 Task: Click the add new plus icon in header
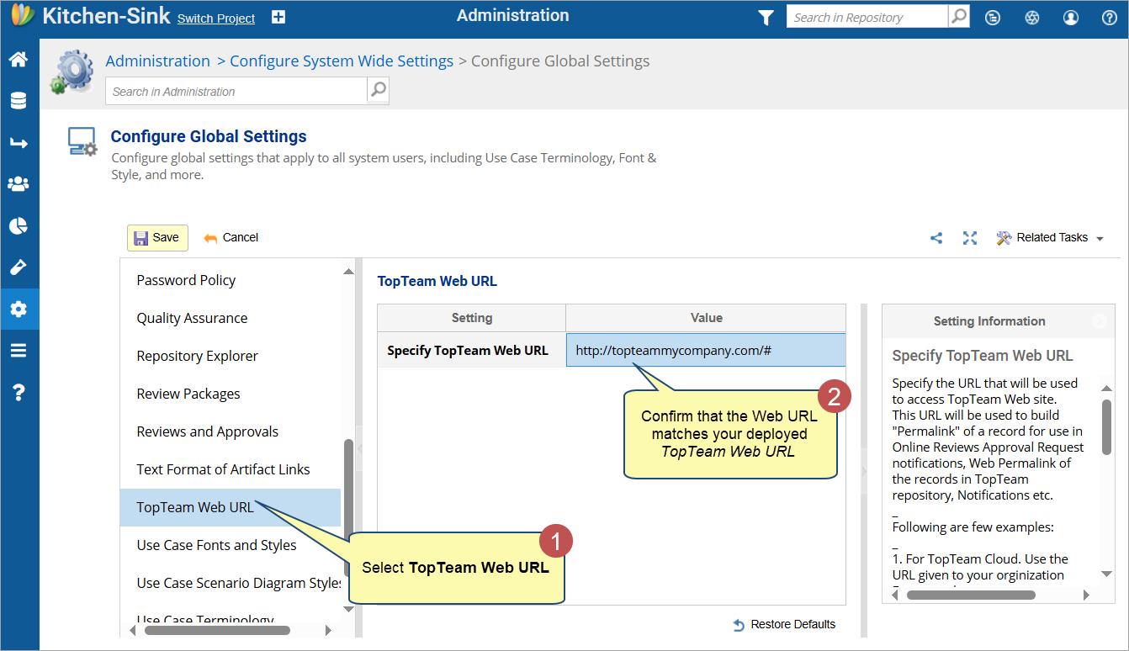coord(278,18)
